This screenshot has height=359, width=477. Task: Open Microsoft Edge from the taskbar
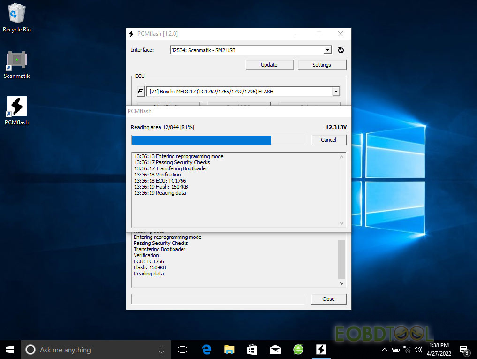pos(206,350)
